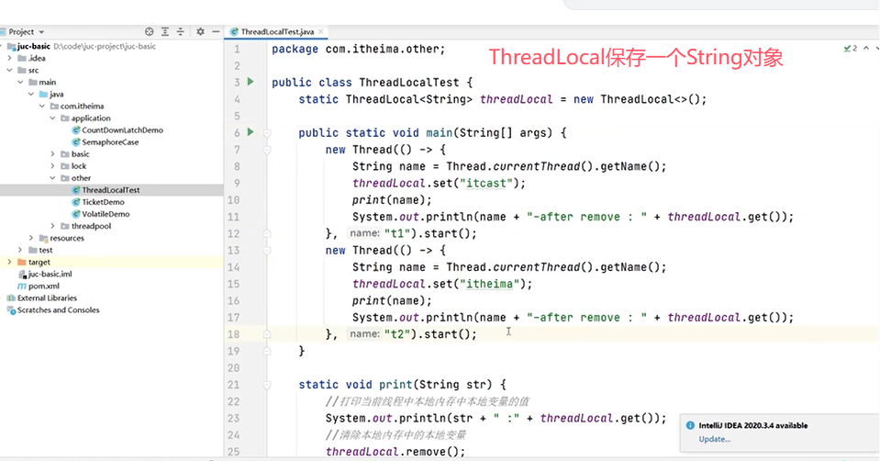Expand the lock package
880x461 pixels.
[52, 166]
